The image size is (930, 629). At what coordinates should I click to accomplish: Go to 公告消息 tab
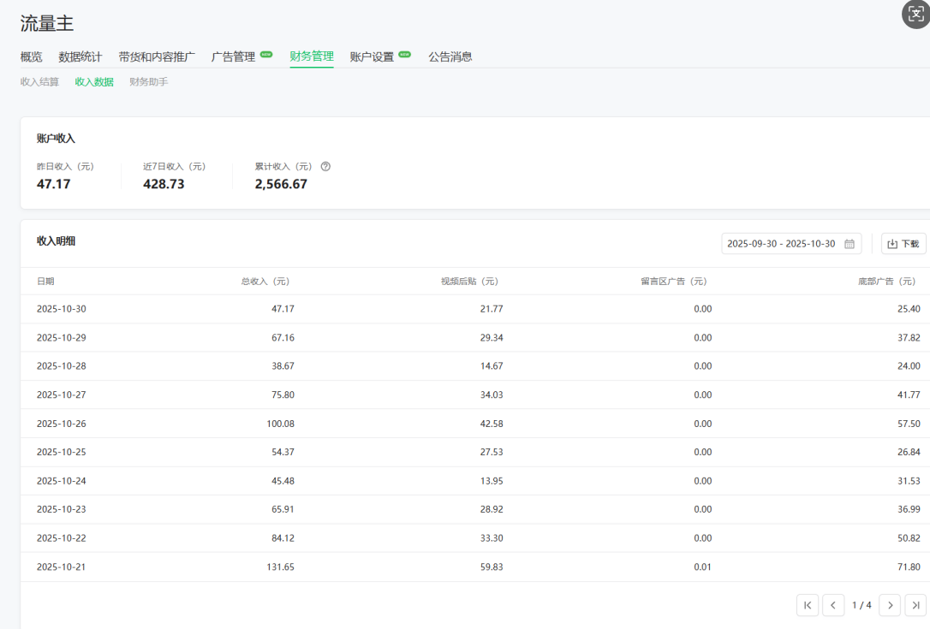[450, 57]
